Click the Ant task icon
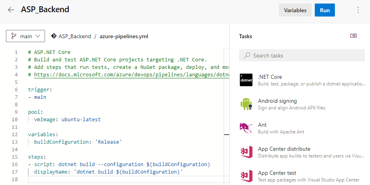This screenshot has height=185, width=370. [246, 128]
